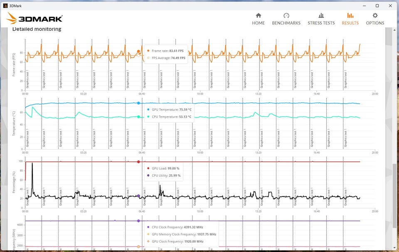Viewport: 399px width, 252px height.
Task: Open Stress Tests via bar chart icon
Action: point(321,16)
